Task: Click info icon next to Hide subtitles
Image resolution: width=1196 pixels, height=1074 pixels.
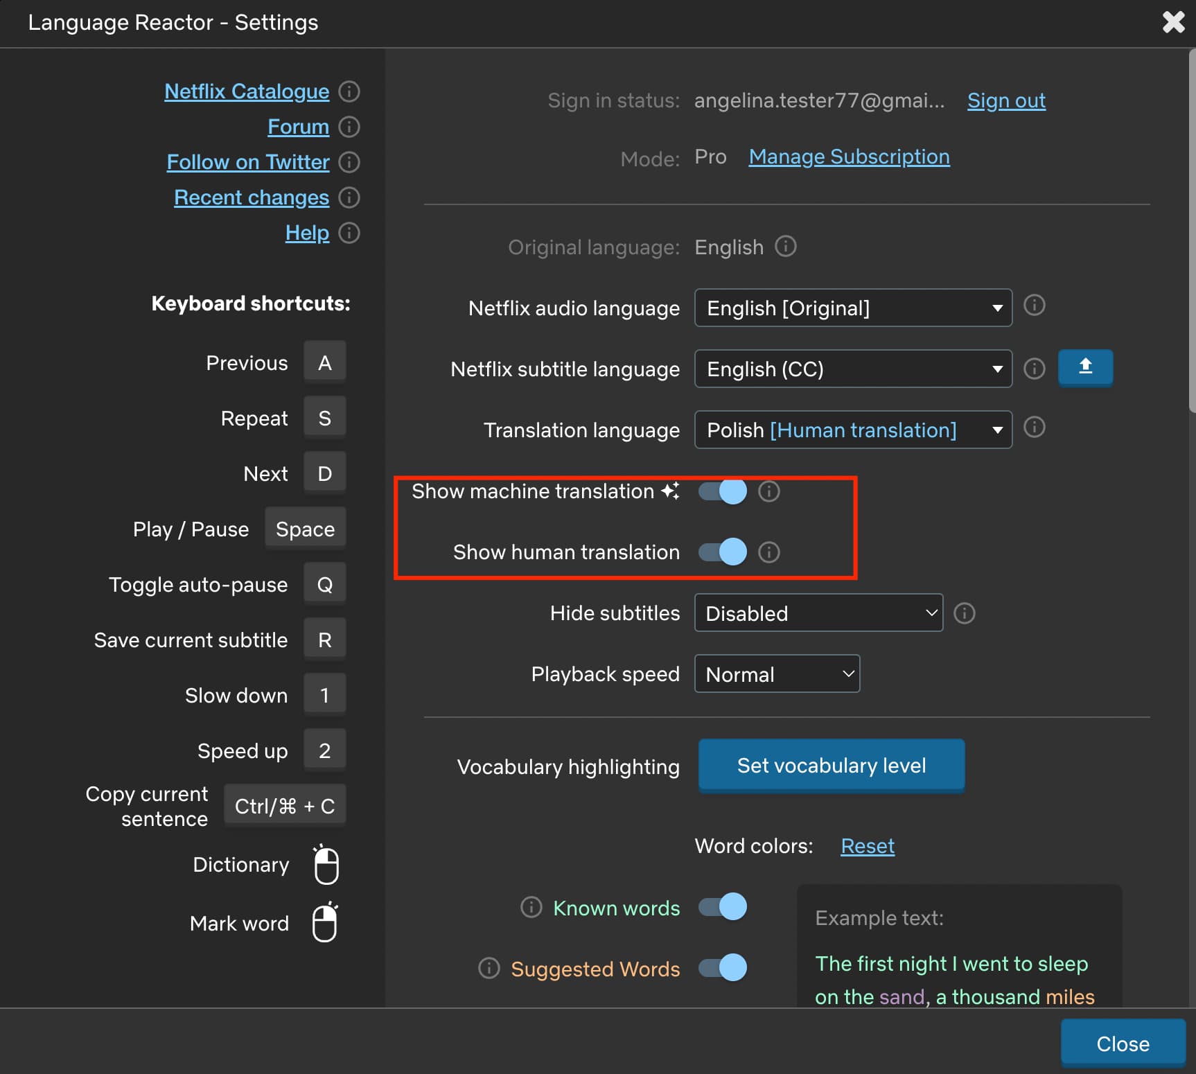Action: pos(964,613)
